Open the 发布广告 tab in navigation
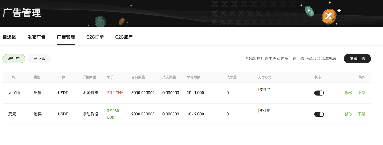383x145 pixels. (37, 37)
